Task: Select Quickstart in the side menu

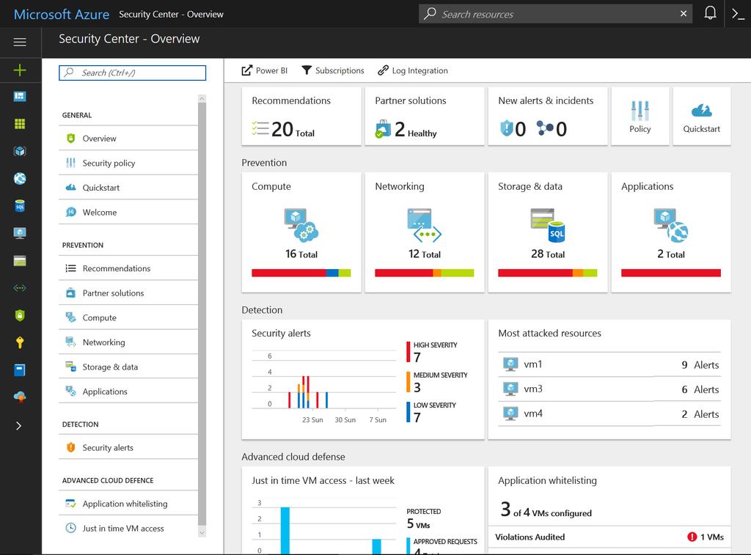Action: 128,188
